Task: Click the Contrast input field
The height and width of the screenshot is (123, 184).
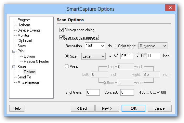Action: click(127, 92)
